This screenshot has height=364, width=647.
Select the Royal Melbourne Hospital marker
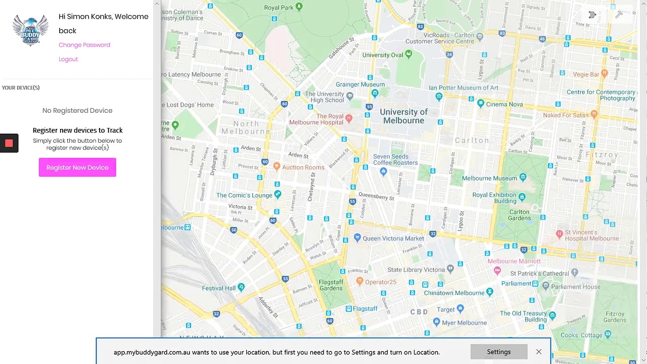coord(348,118)
